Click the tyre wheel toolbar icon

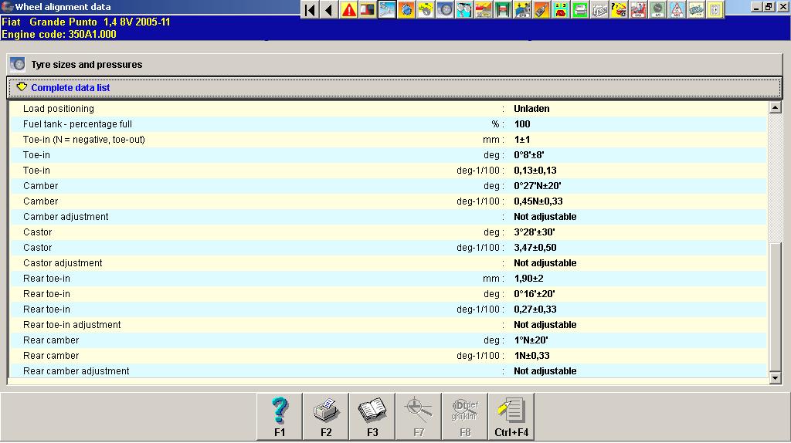[x=445, y=10]
